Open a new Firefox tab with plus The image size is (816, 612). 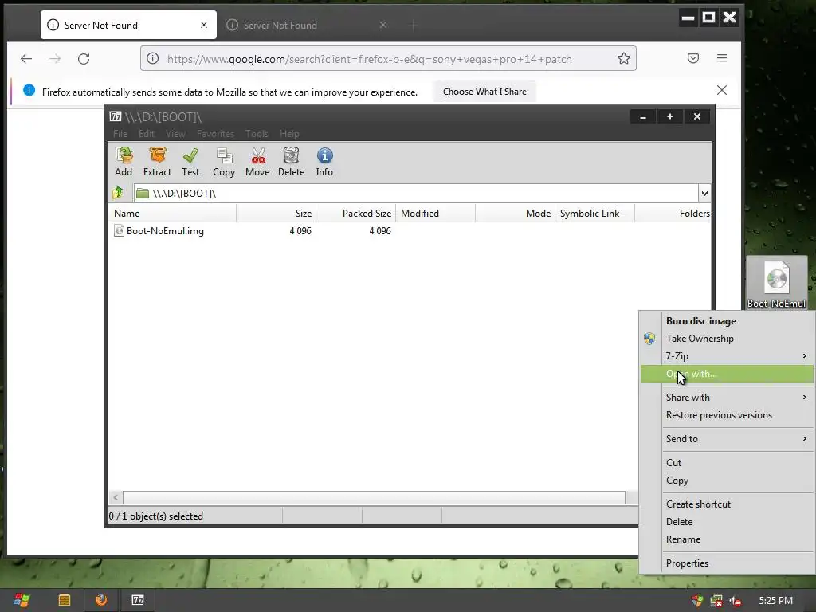point(414,25)
